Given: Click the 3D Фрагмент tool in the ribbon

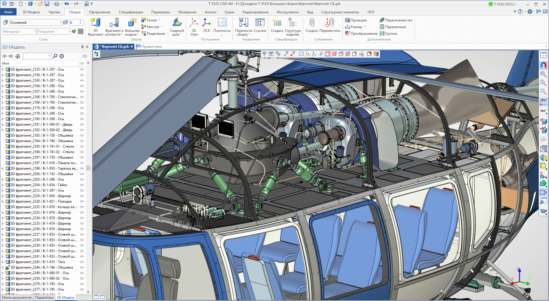Looking at the screenshot, I should [x=95, y=27].
